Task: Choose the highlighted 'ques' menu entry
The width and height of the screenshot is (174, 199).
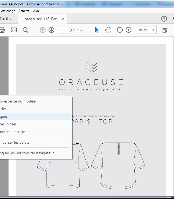Action: point(36,116)
